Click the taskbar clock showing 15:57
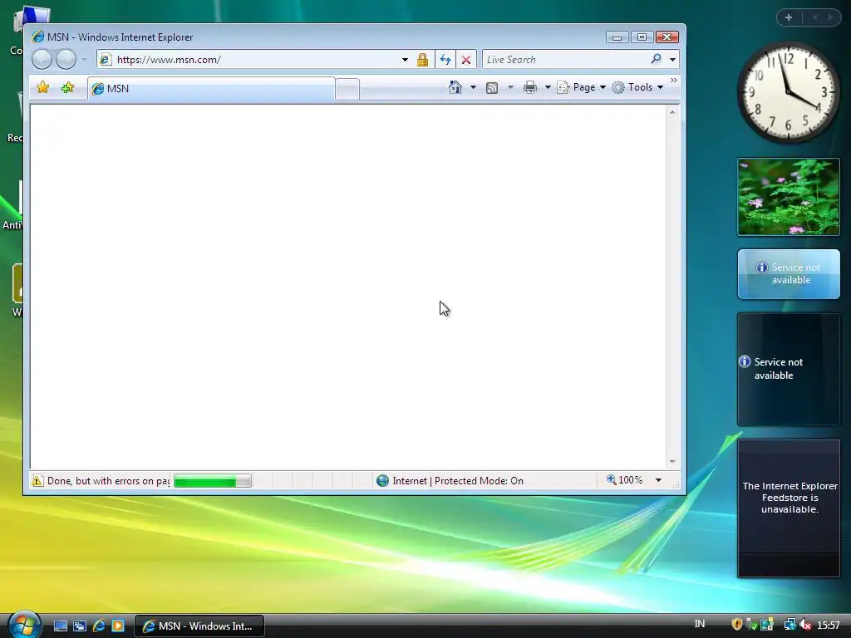This screenshot has height=638, width=851. [x=829, y=626]
